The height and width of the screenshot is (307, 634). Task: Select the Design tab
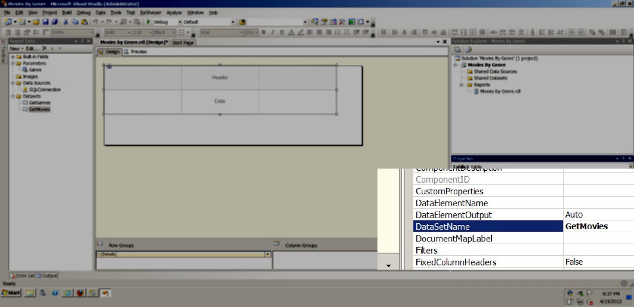tap(109, 52)
